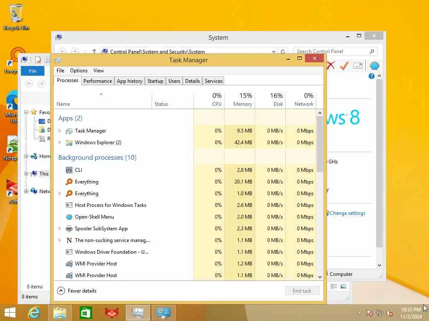Click the Task Manager process list scrollbar
Screen dimensions: 429x321
tap(320, 144)
